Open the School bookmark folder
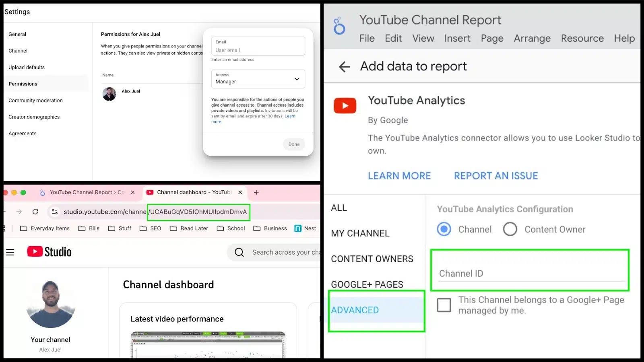The image size is (644, 362). [x=231, y=228]
